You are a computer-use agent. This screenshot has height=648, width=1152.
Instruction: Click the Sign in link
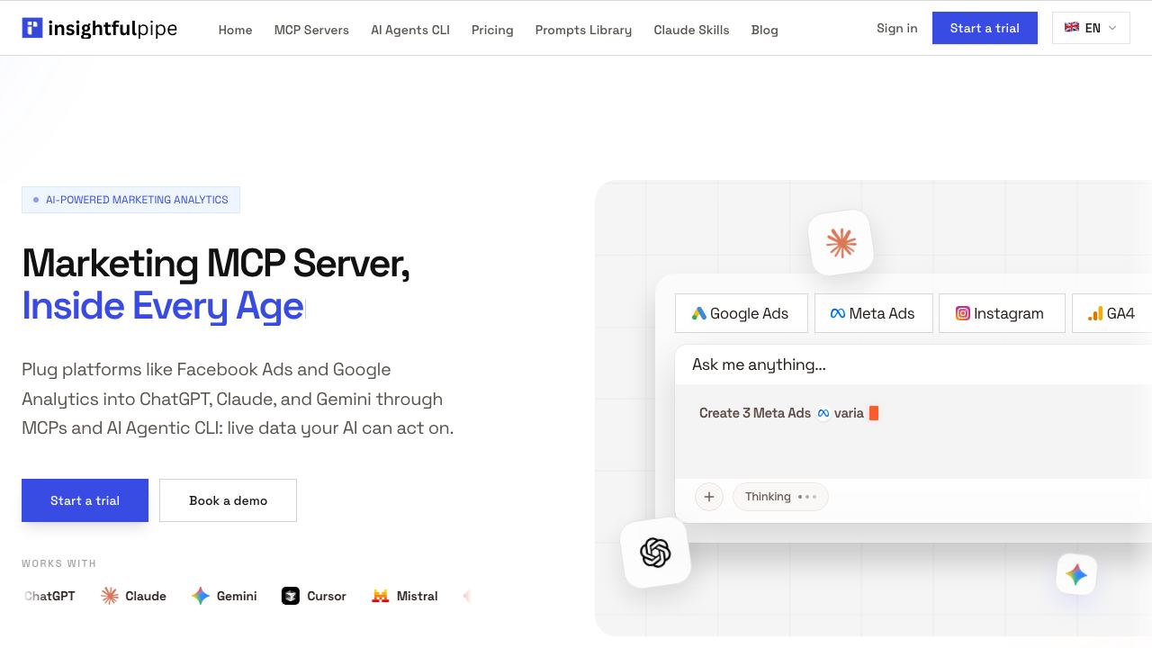(897, 28)
